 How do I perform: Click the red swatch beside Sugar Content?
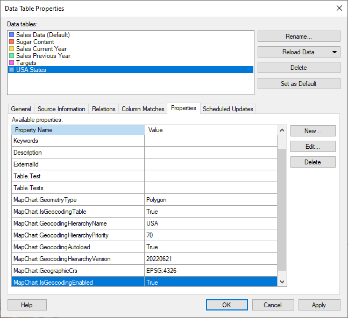tap(11, 42)
